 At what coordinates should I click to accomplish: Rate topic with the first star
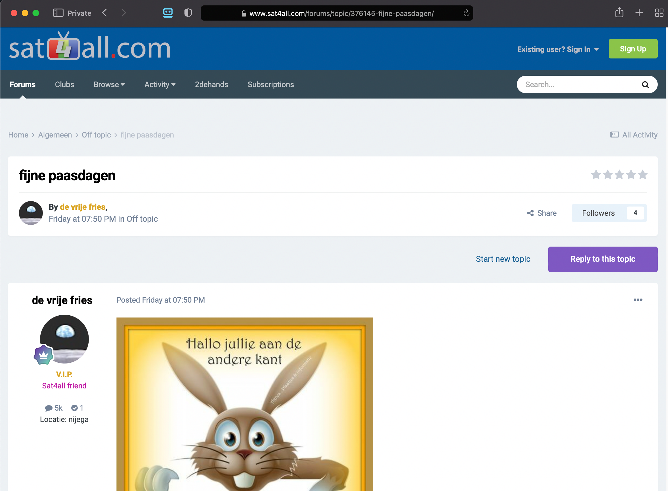pyautogui.click(x=596, y=175)
